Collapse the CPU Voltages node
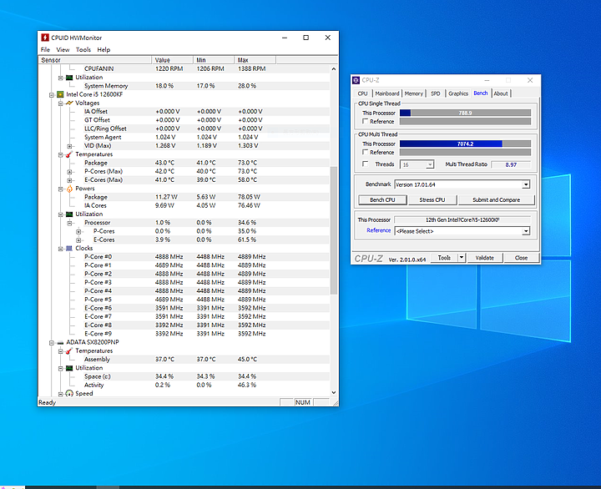This screenshot has height=489, width=601. [61, 103]
